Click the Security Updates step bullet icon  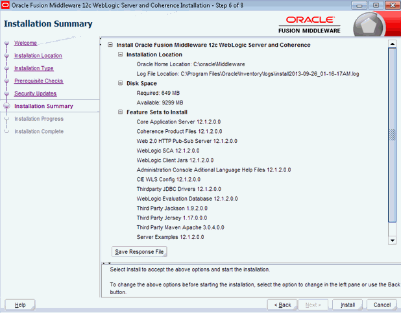point(7,94)
